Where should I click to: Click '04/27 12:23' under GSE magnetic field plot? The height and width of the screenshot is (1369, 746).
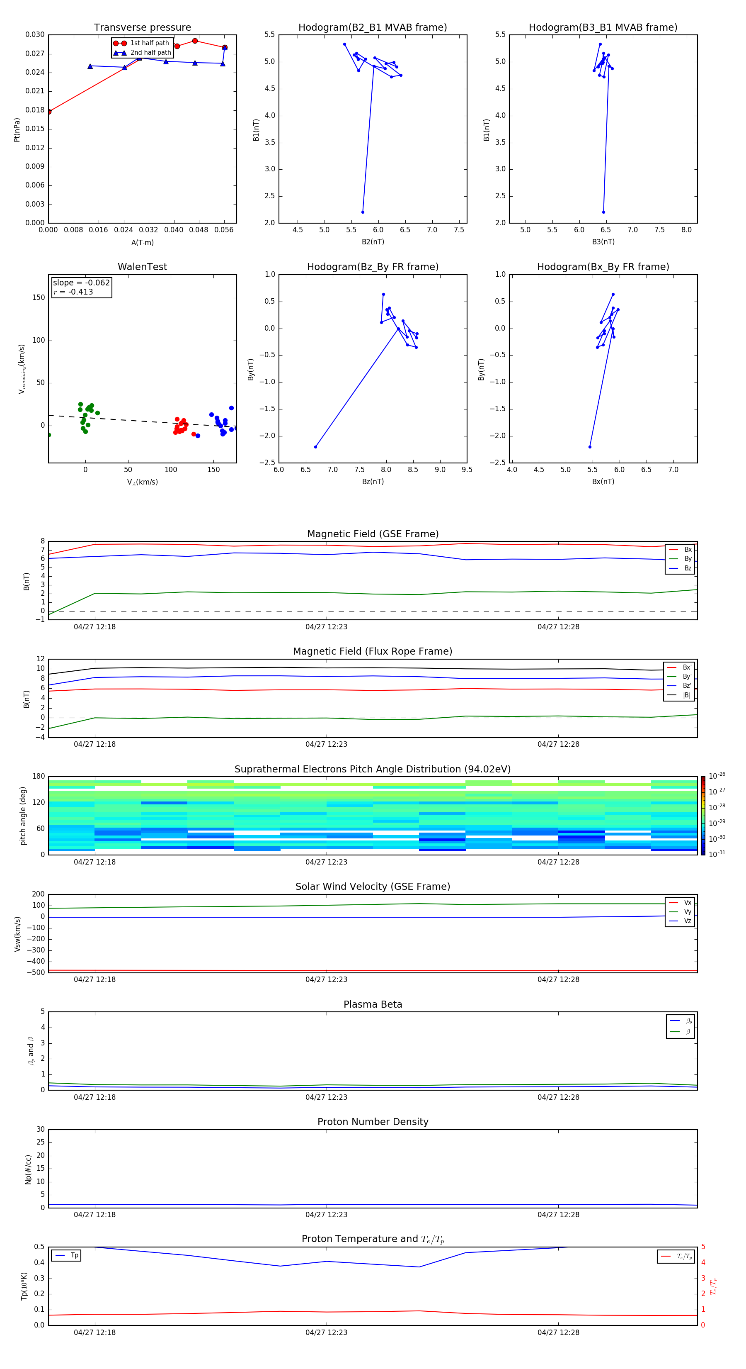pyautogui.click(x=326, y=627)
